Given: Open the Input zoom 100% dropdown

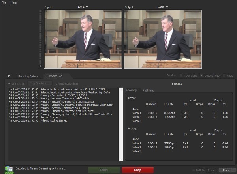Looking at the screenshot, I should pos(83,7).
